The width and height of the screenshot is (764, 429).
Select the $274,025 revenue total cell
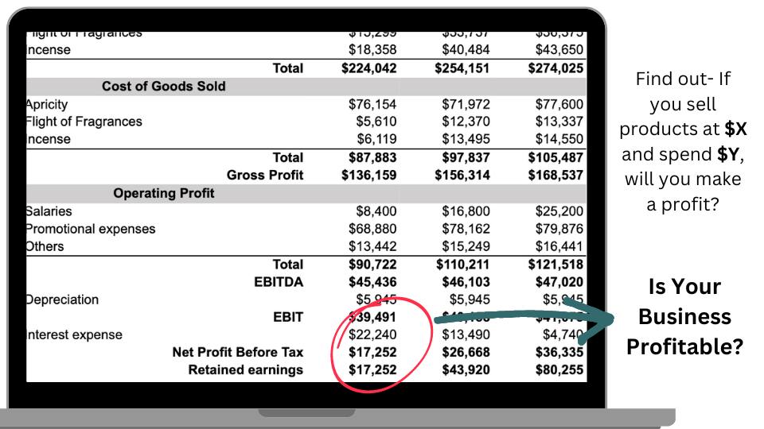pyautogui.click(x=555, y=68)
